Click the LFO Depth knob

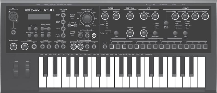(x=144, y=33)
